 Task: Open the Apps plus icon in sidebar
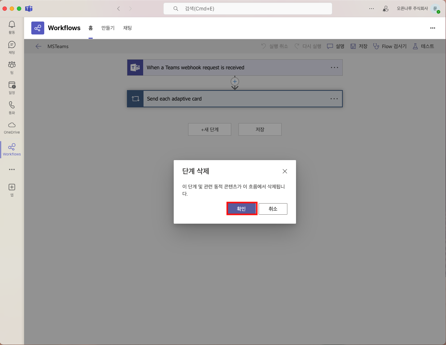point(12,189)
